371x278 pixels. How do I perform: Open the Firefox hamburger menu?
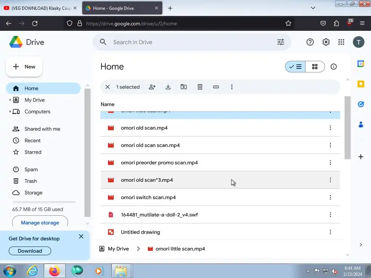point(362,23)
